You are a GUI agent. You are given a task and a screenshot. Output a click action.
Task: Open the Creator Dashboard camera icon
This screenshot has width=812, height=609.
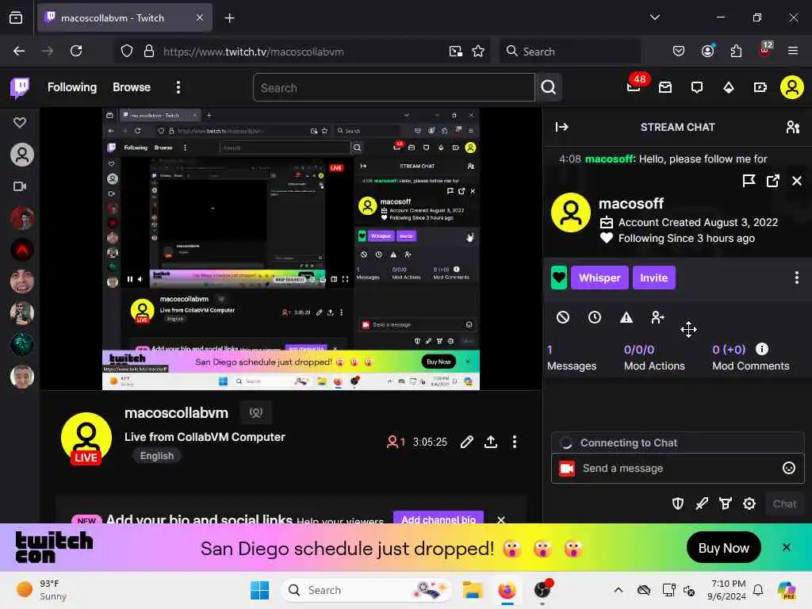click(760, 87)
